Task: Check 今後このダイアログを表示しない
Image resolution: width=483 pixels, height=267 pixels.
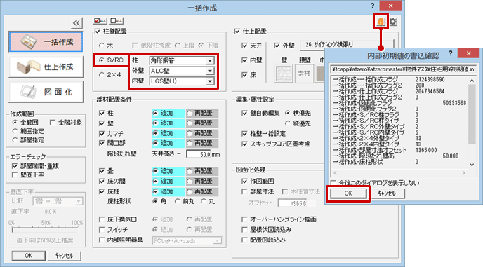Action: 333,183
